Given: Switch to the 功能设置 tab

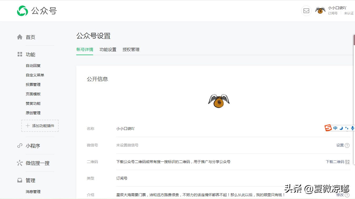Looking at the screenshot, I should click(x=108, y=49).
